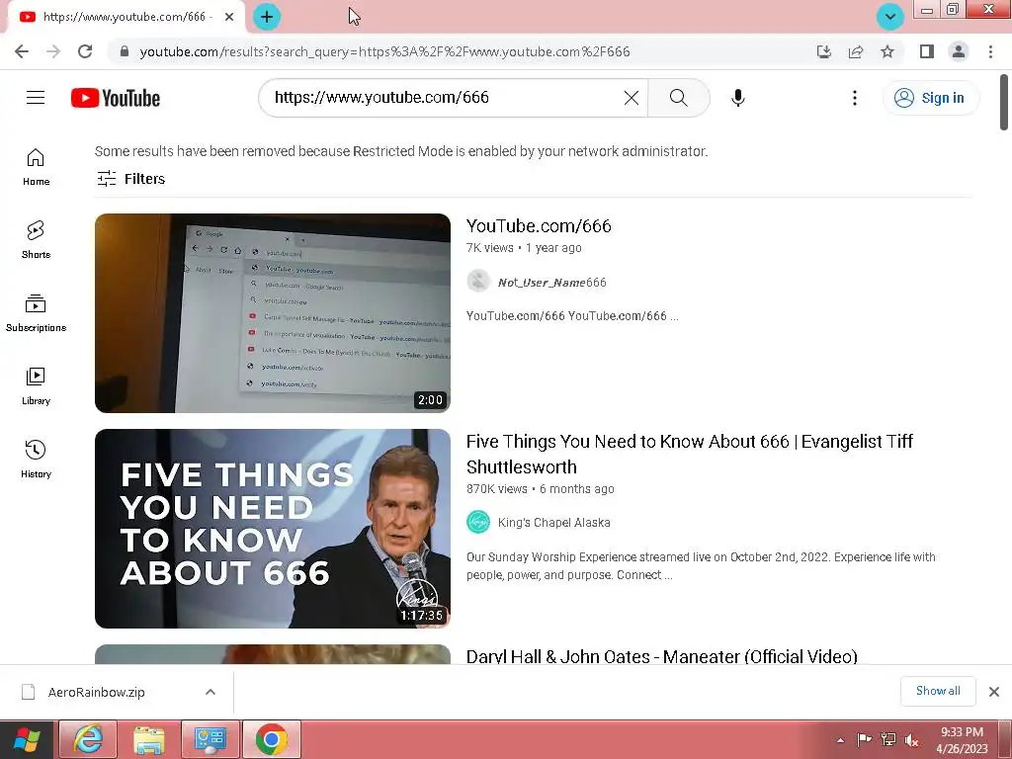Expand AeroRainbow.zip download options
The image size is (1012, 759).
point(211,692)
